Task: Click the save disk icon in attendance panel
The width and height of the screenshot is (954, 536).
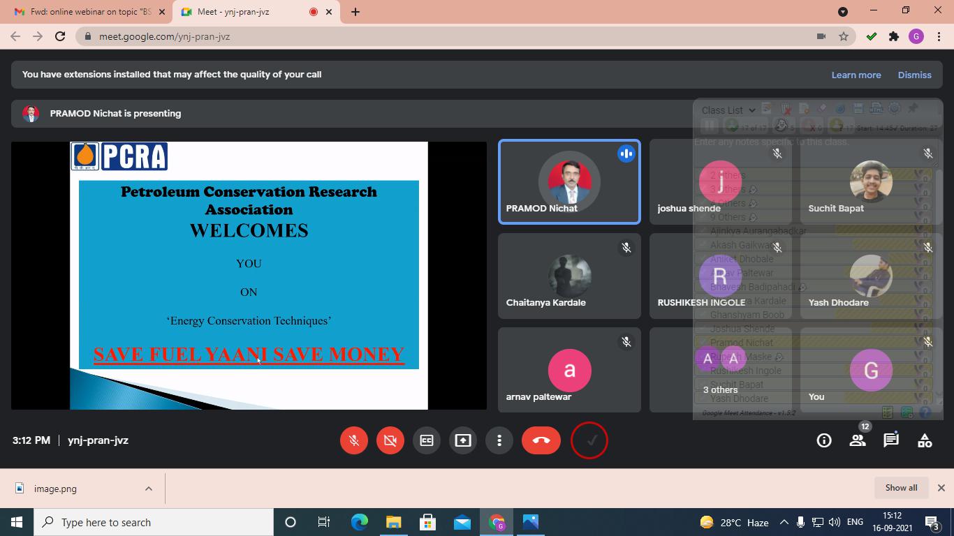Action: (858, 108)
